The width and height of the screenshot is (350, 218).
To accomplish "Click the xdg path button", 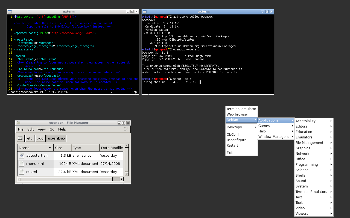I will pyautogui.click(x=40, y=138).
